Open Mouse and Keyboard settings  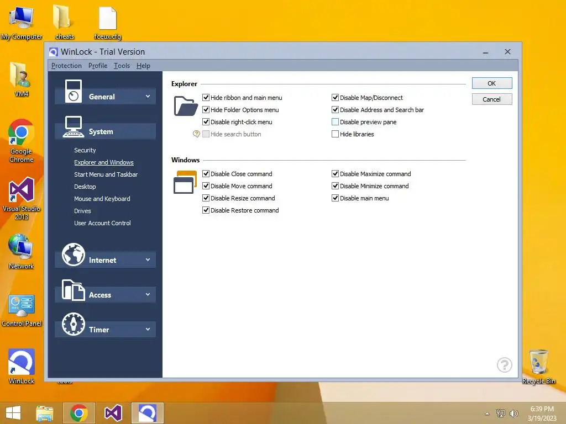pos(102,199)
